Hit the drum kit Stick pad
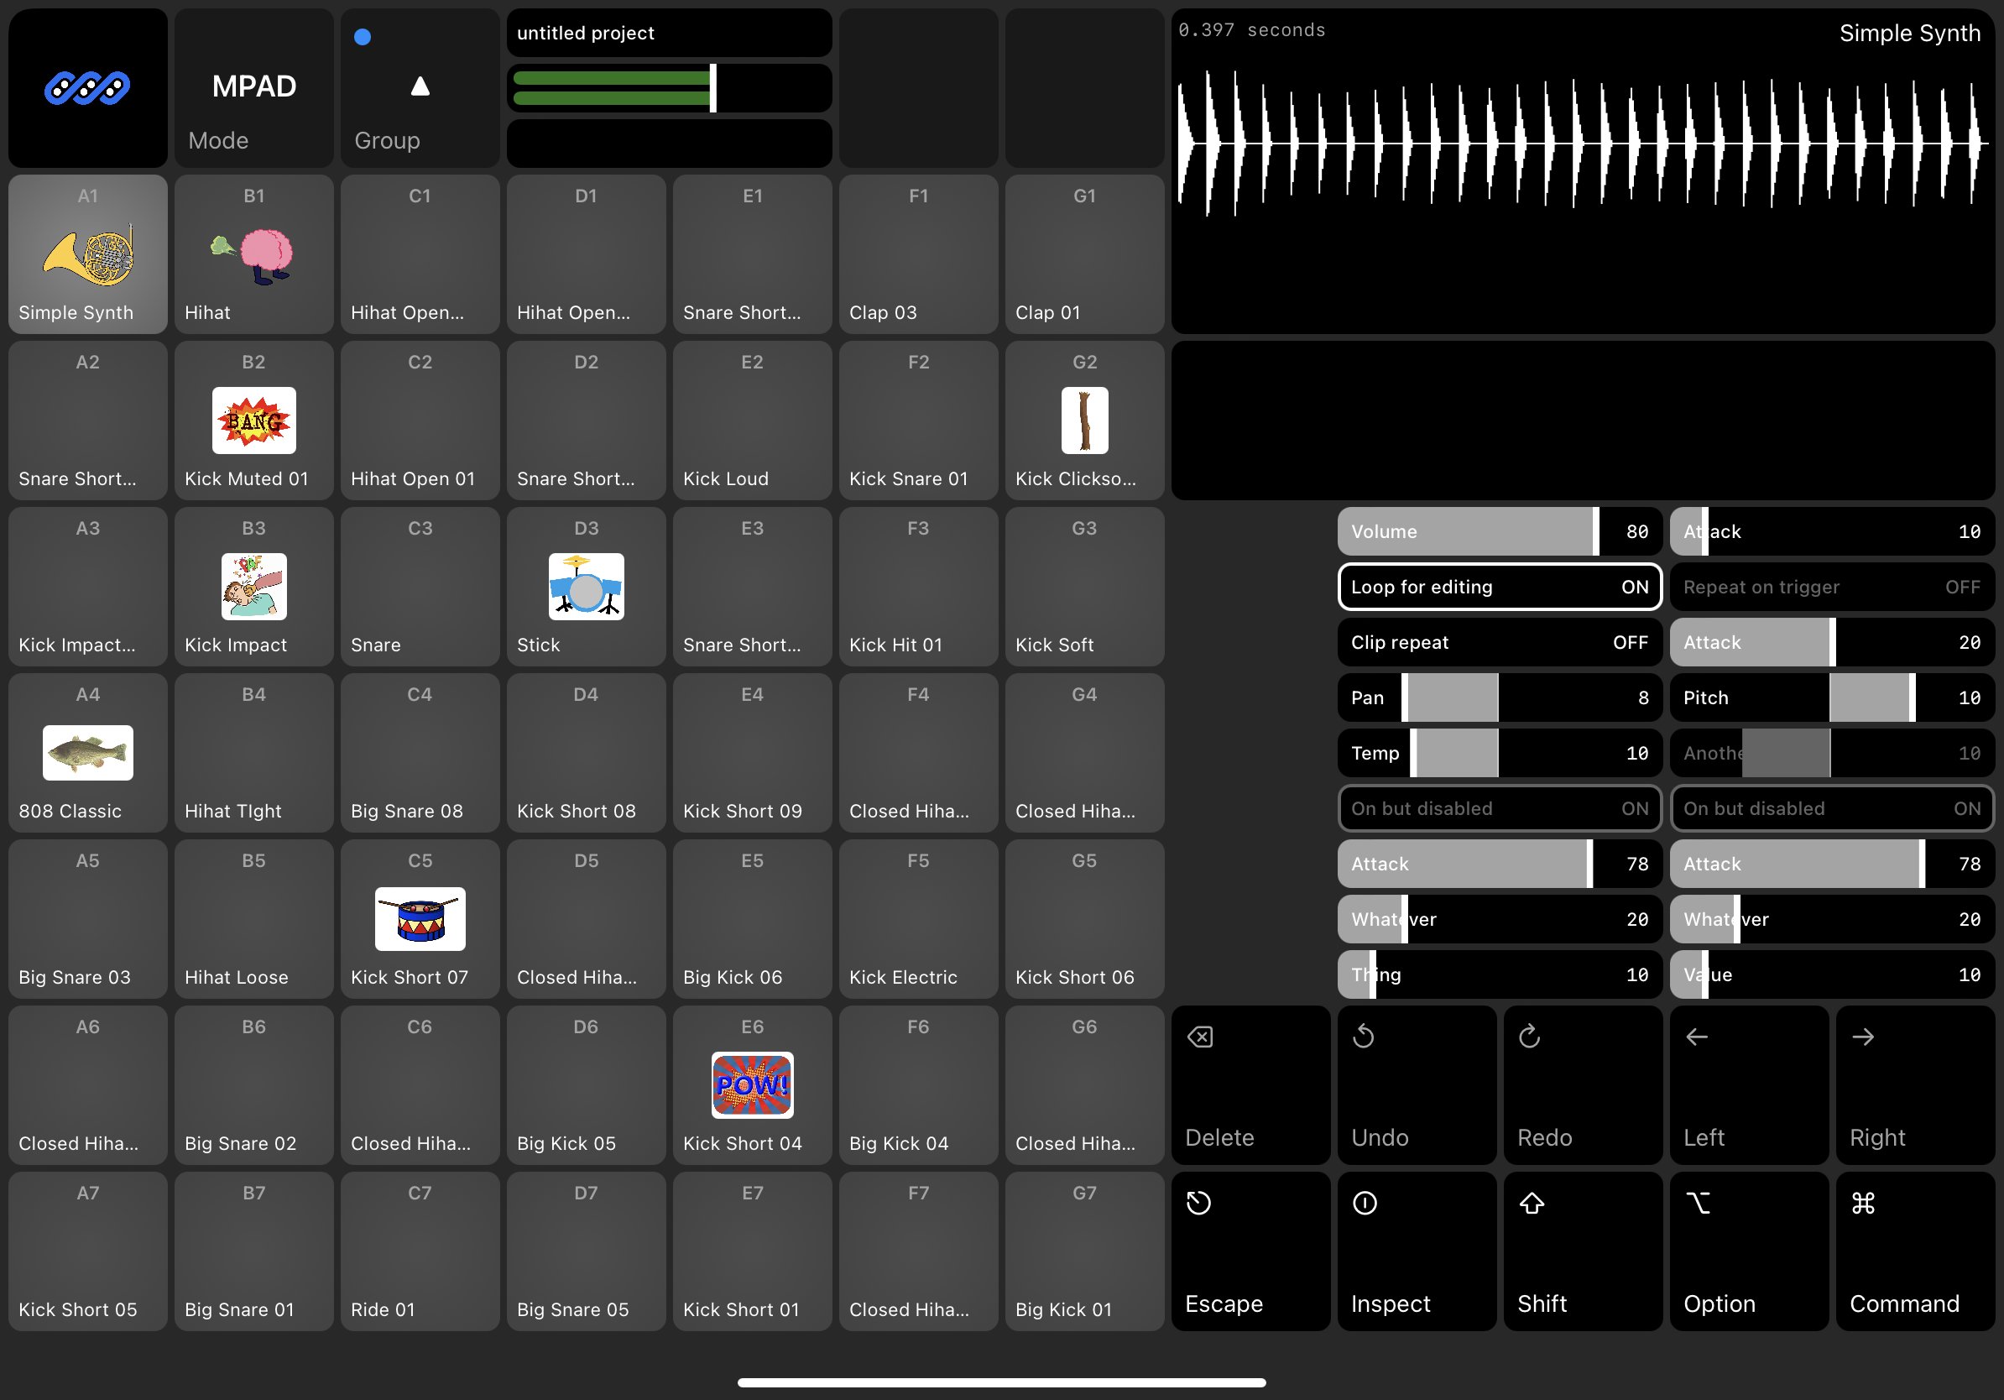This screenshot has height=1400, width=2004. (586, 587)
